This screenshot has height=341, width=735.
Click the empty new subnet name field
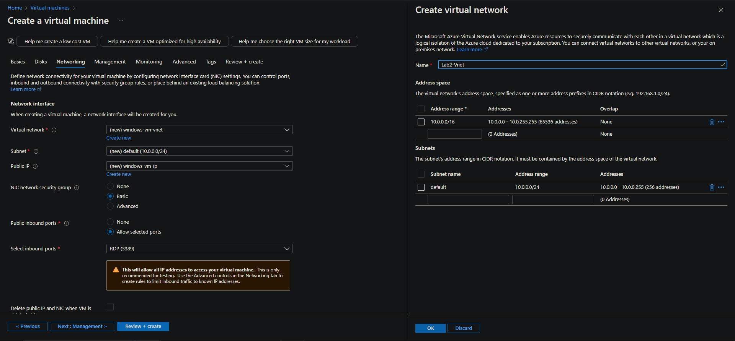tap(468, 200)
